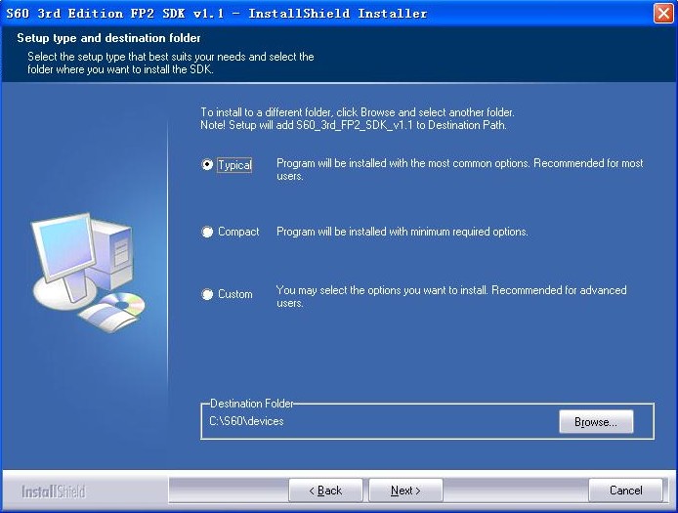
Task: Cancel the SDK installation
Action: click(625, 491)
